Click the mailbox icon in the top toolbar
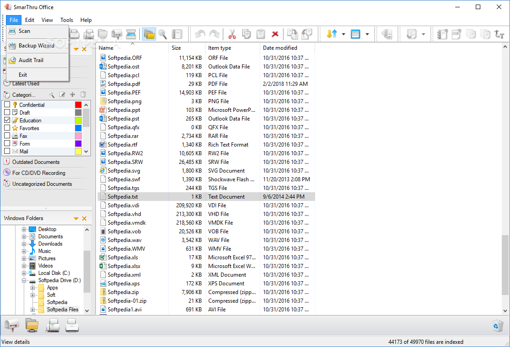Image resolution: width=510 pixels, height=347 pixels. pyautogui.click(x=117, y=34)
